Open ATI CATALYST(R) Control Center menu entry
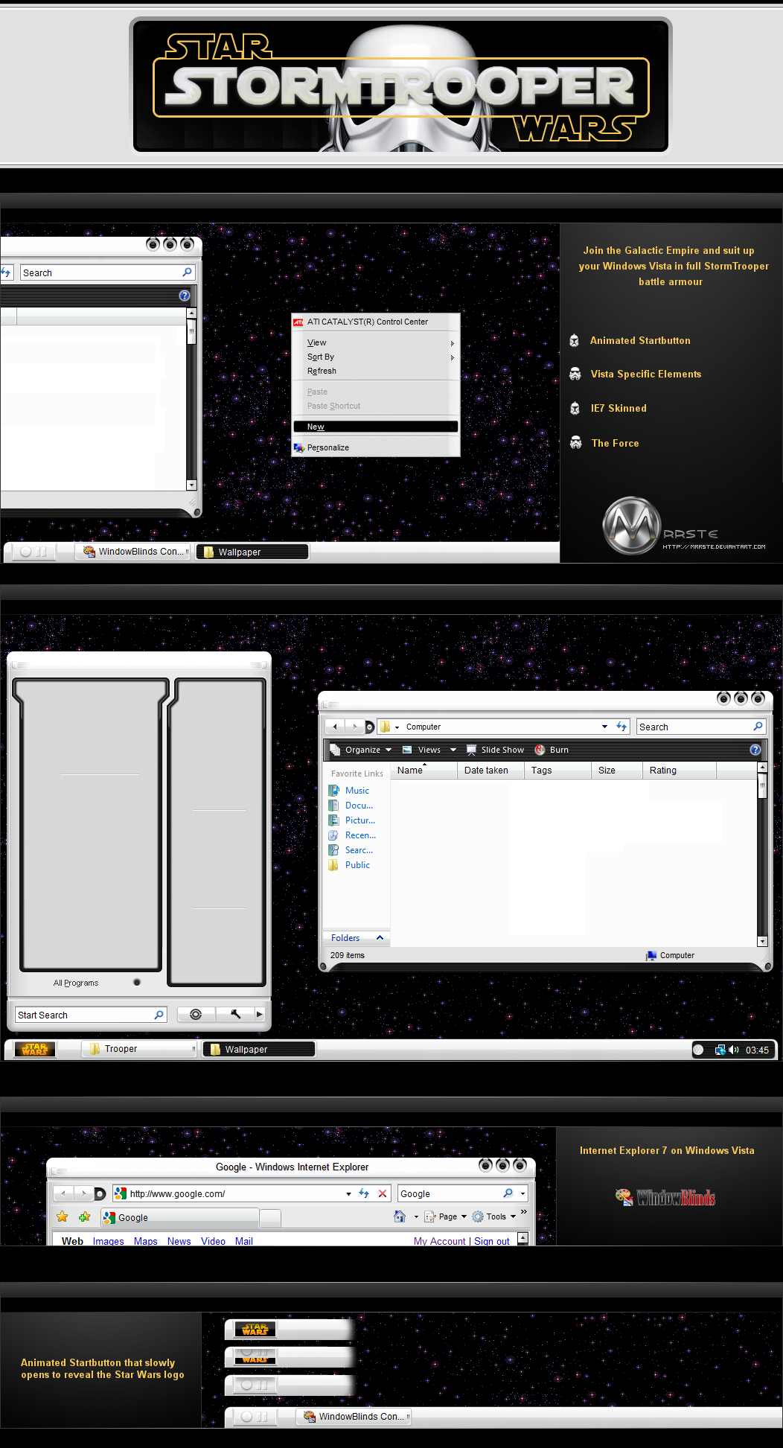 376,322
